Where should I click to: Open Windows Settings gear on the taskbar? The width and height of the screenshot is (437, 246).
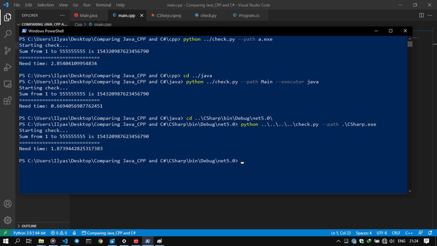pos(124,241)
